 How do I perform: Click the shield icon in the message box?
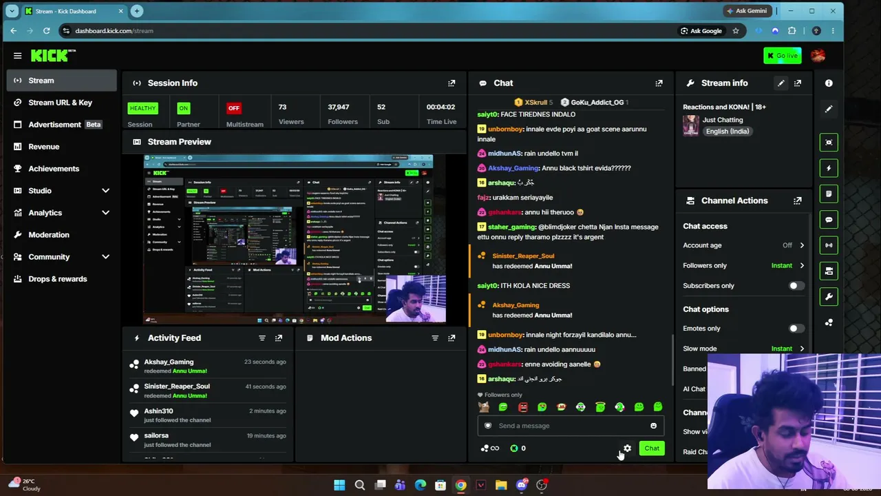pyautogui.click(x=488, y=426)
